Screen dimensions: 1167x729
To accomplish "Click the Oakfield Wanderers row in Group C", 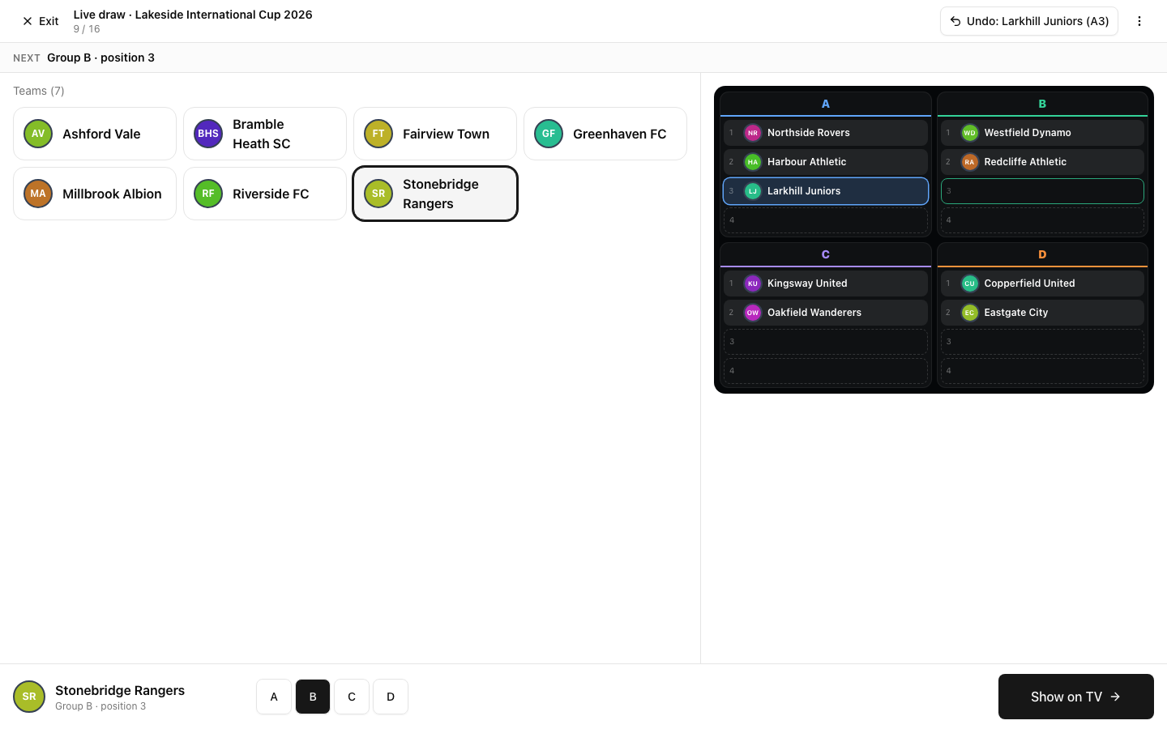I will coord(826,313).
